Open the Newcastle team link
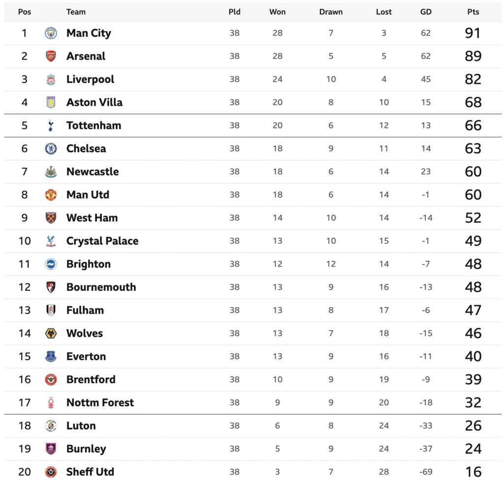 pyautogui.click(x=93, y=172)
